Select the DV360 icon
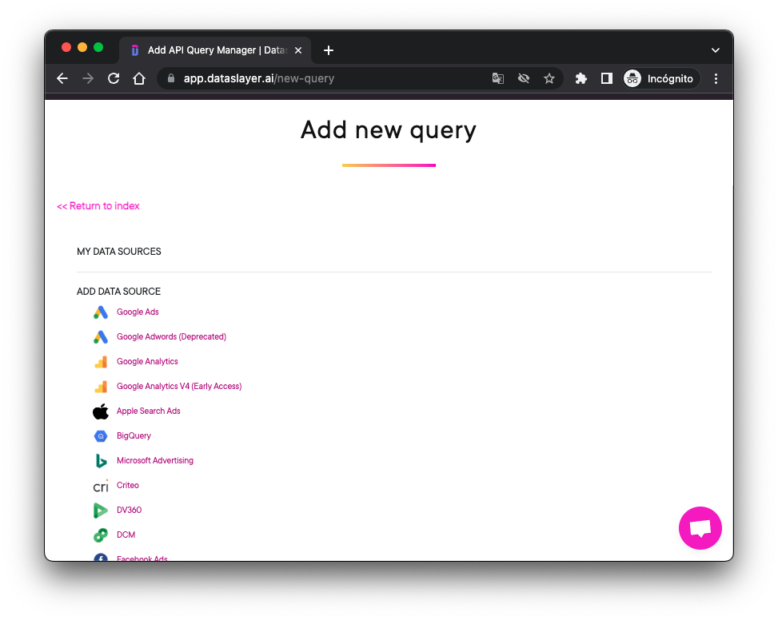The height and width of the screenshot is (620, 778). point(100,510)
